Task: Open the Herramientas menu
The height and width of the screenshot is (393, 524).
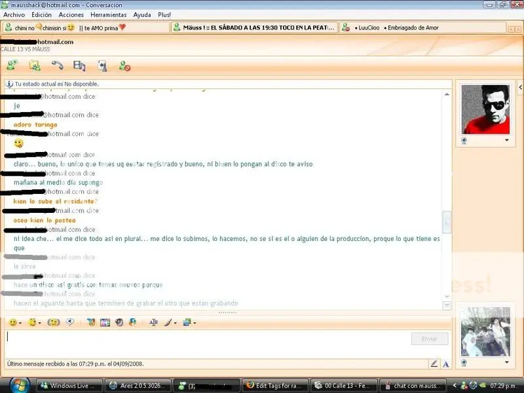Action: pos(109,14)
